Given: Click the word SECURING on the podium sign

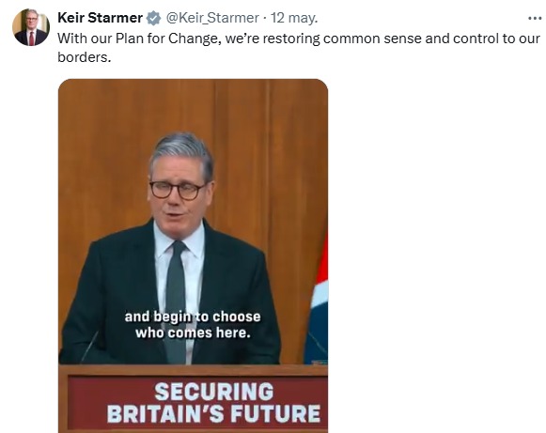Looking at the screenshot, I should 214,392.
